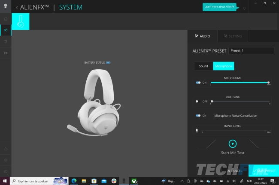
Task: Open Slack from the taskbar
Action: click(114, 181)
